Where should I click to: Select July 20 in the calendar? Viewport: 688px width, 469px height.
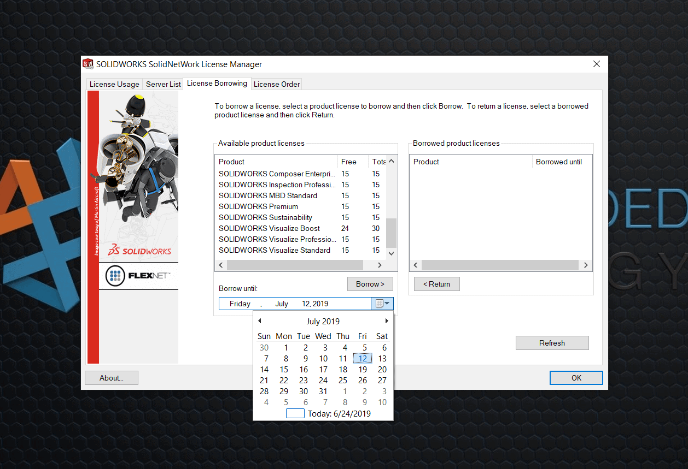(382, 370)
